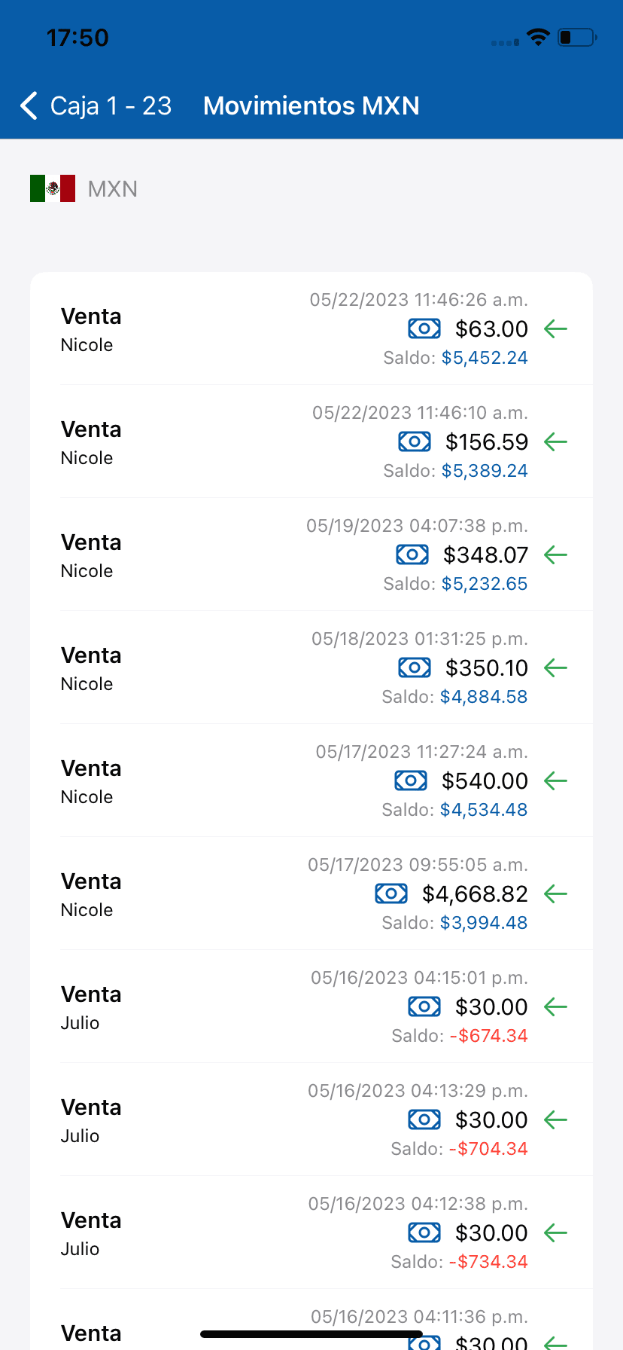
Task: Tap the Saldo $4,884.58 balance
Action: 484,697
